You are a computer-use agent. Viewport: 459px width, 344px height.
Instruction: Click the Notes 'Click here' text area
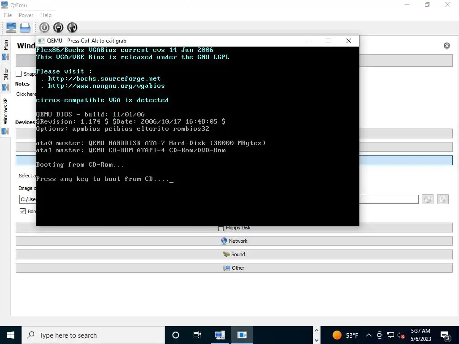coord(26,94)
